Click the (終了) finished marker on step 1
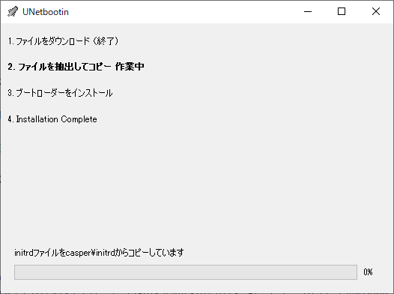 (105, 41)
